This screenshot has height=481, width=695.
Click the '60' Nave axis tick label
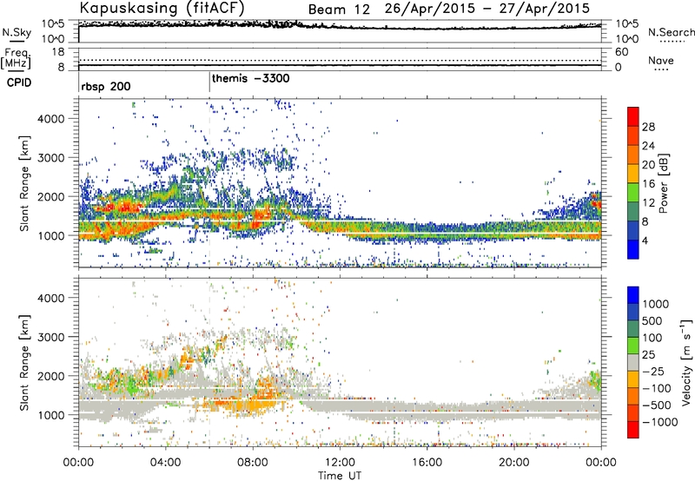click(x=621, y=52)
